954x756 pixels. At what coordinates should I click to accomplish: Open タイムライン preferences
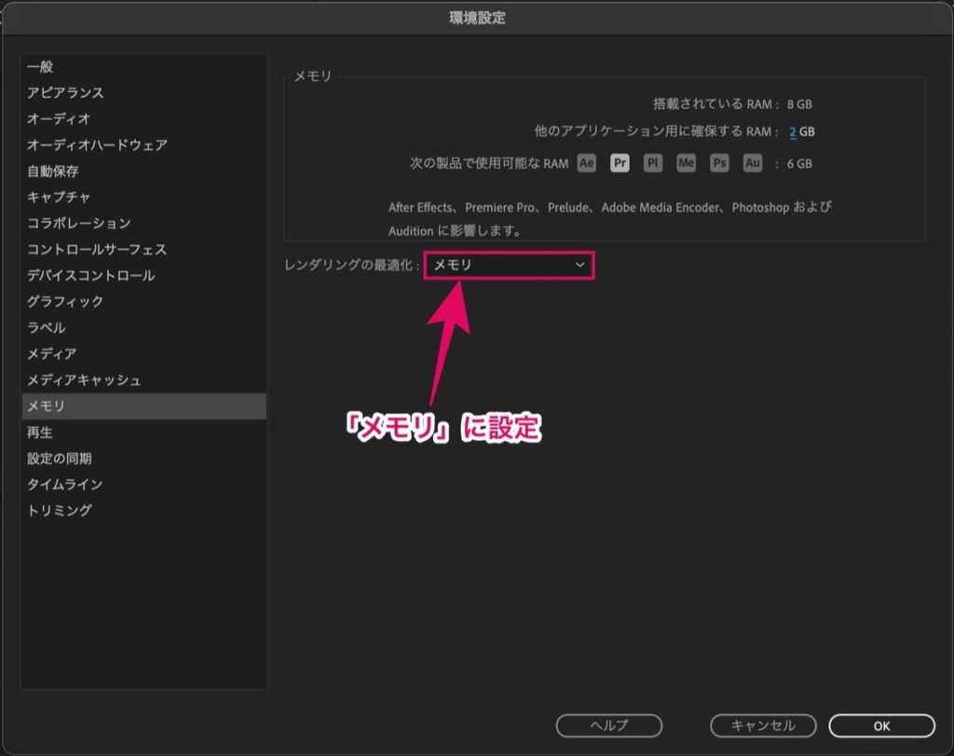pyautogui.click(x=144, y=485)
